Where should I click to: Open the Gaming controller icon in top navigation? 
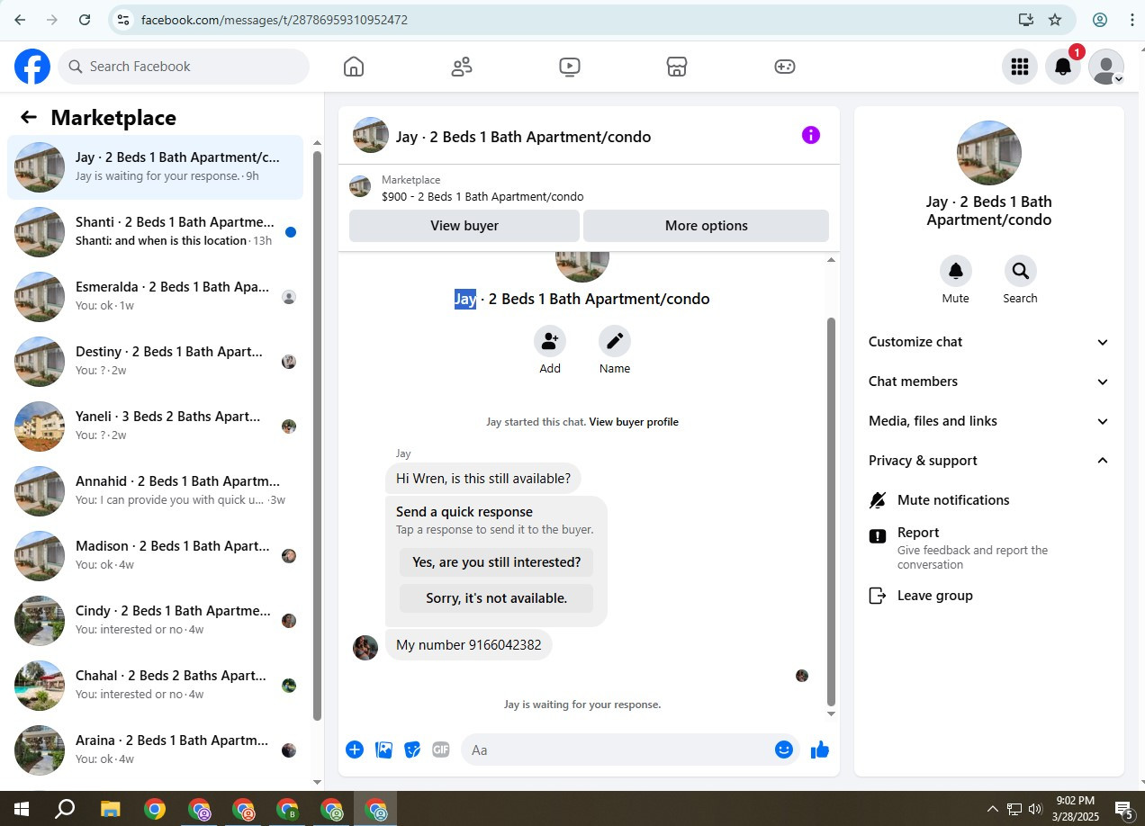[785, 67]
